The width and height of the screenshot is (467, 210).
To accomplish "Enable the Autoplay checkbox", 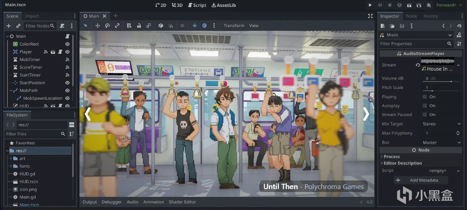I will (x=425, y=105).
